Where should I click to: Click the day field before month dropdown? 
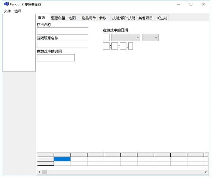tap(106, 37)
